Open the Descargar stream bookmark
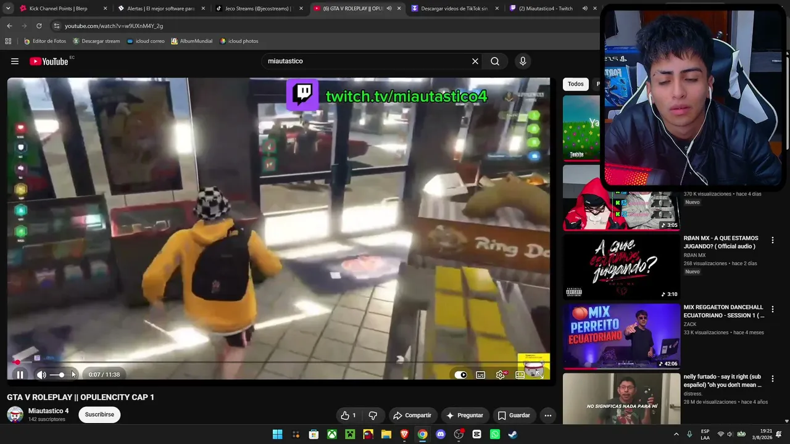This screenshot has height=444, width=790. (96, 41)
